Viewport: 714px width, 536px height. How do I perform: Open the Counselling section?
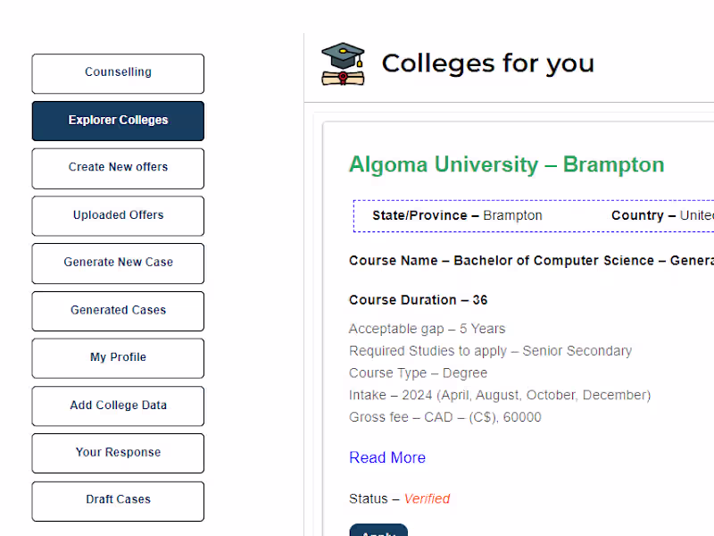click(118, 73)
